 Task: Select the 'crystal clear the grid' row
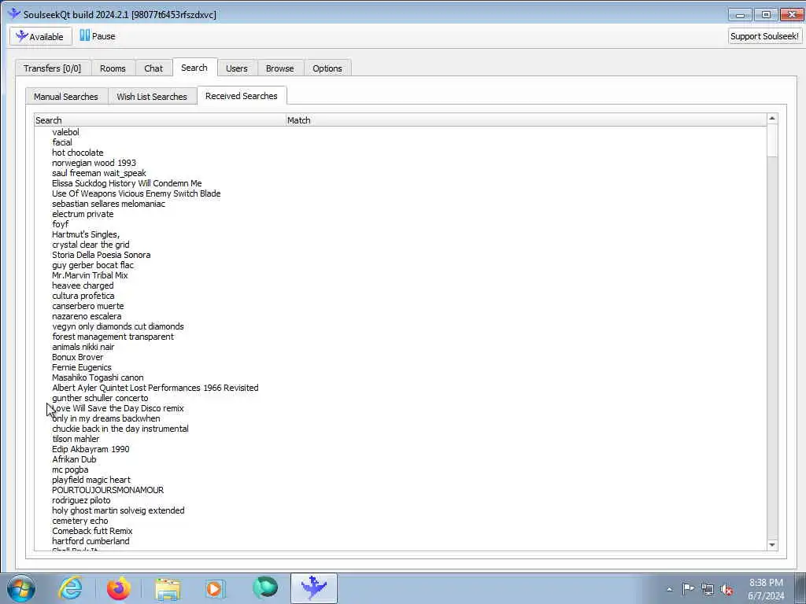coord(91,245)
